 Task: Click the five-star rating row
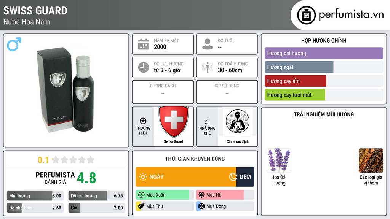[x=73, y=160]
